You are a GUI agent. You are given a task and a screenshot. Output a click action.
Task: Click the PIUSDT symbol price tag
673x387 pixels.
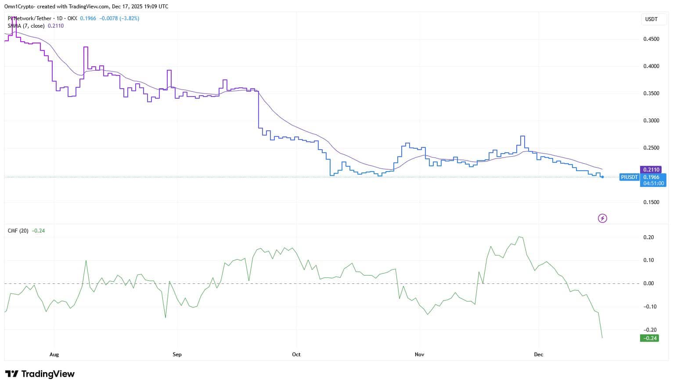629,177
